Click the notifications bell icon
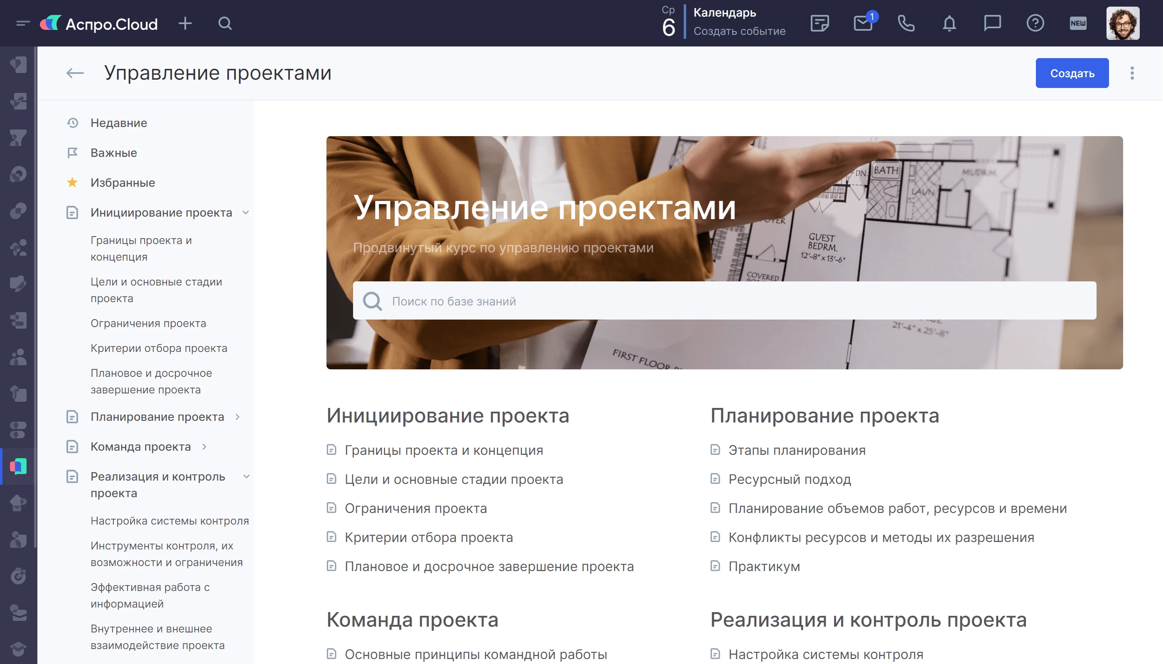The image size is (1163, 664). click(x=950, y=23)
